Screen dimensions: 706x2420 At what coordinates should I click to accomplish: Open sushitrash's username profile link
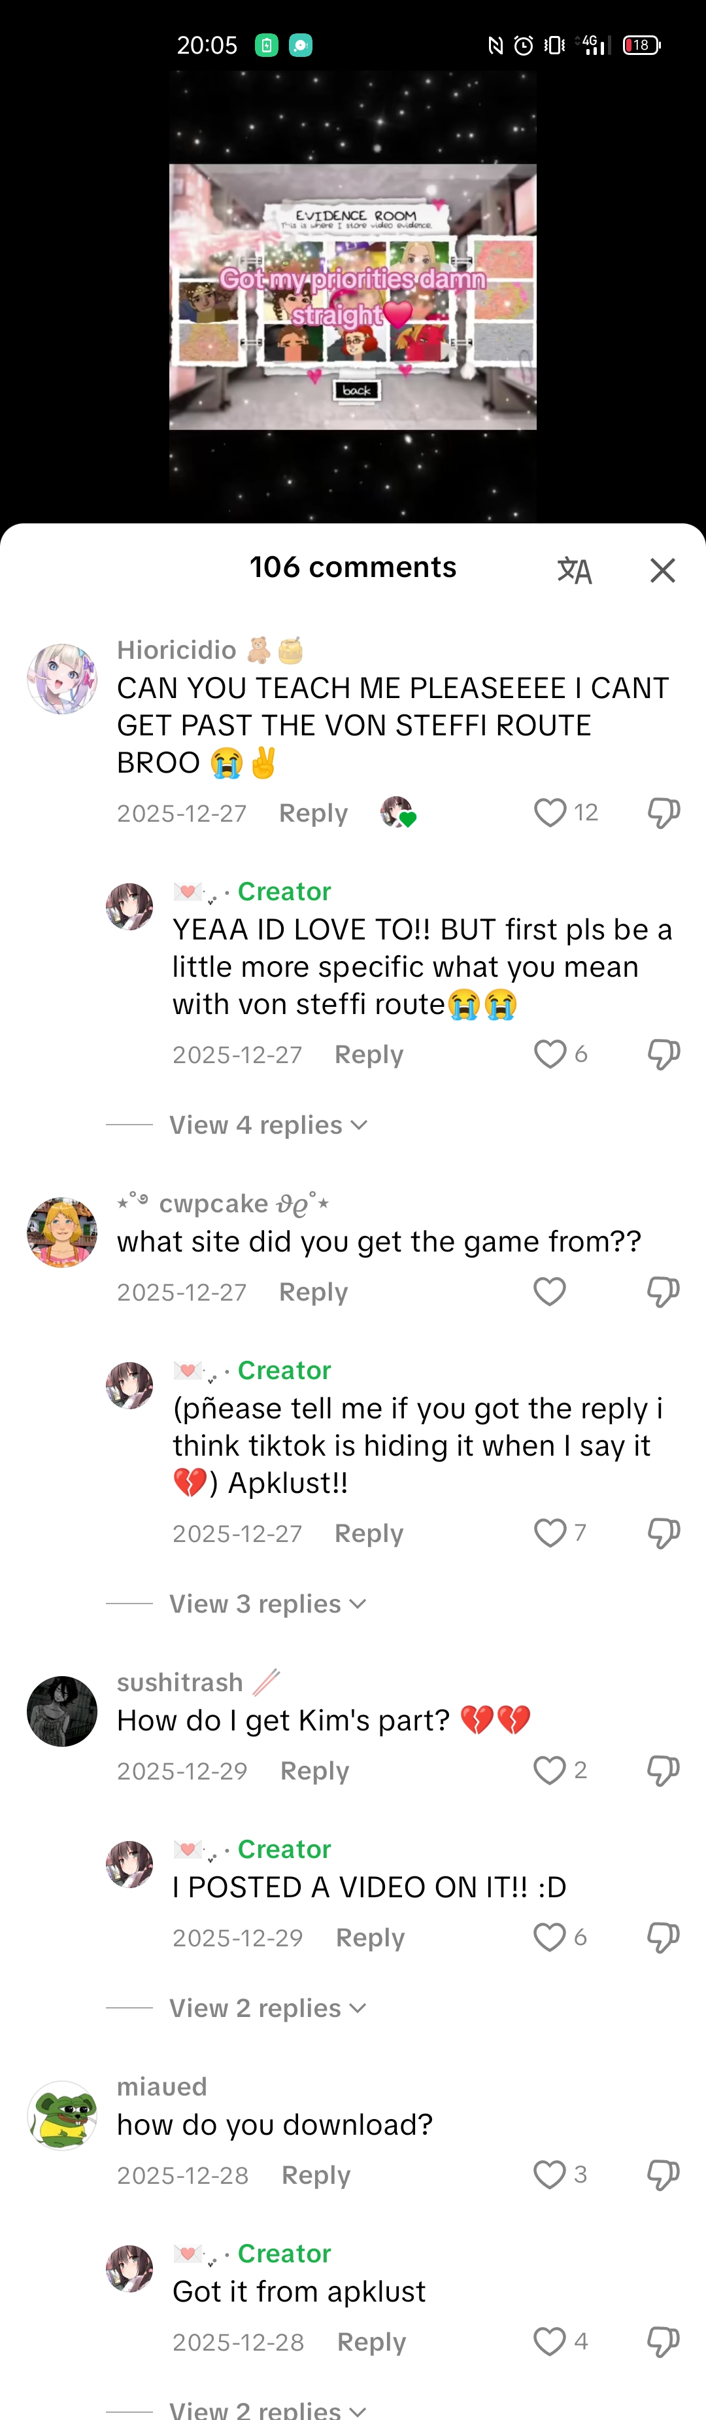pos(179,1681)
